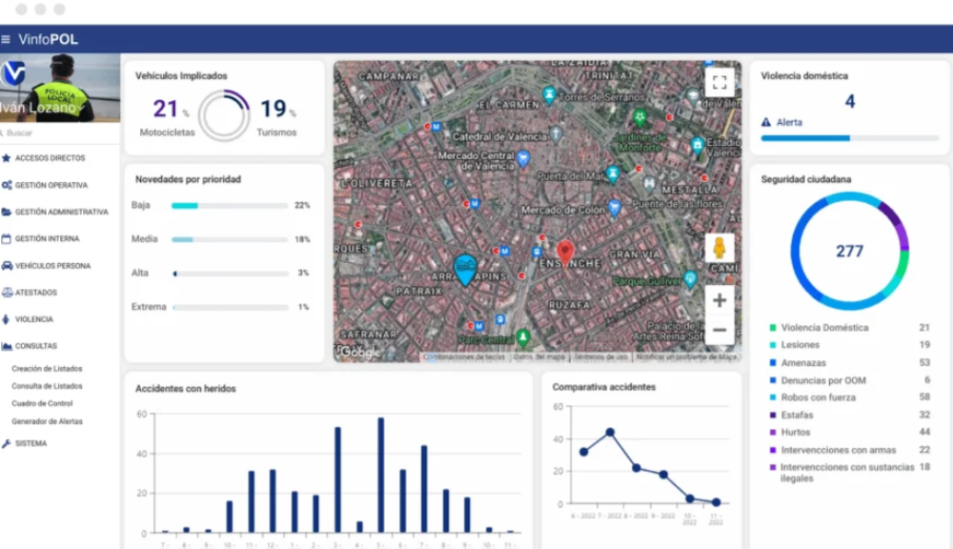The image size is (953, 549).
Task: Click the Violencia Doméstica legend swatch
Action: [x=773, y=328]
